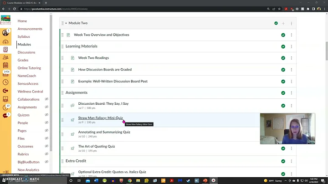Image resolution: width=328 pixels, height=184 pixels.
Task: Open options for Discussion Board: They Say, I Say
Action: pos(292,106)
